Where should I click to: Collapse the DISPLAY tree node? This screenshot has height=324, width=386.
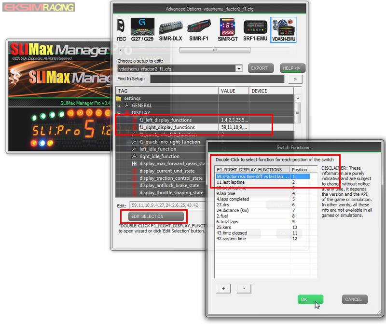pyautogui.click(x=119, y=113)
